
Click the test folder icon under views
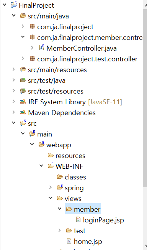[69, 230]
